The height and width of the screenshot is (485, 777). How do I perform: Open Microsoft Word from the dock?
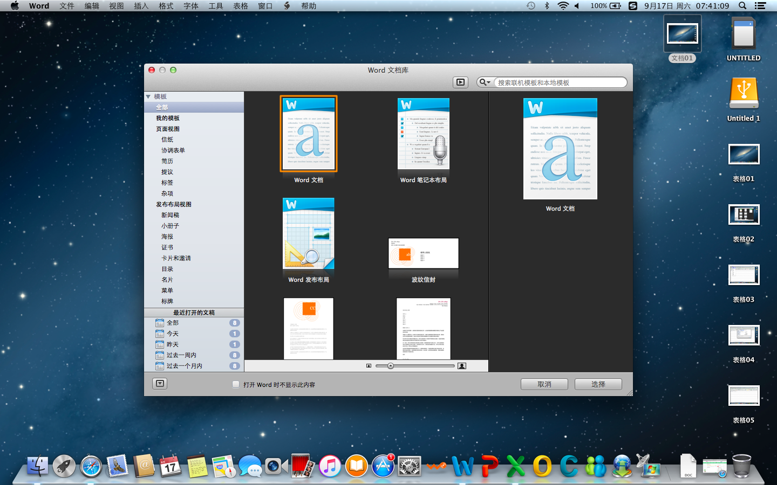point(463,466)
